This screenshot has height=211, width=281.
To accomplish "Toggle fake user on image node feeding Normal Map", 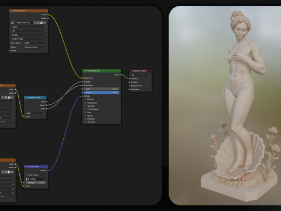I will coord(2,172).
